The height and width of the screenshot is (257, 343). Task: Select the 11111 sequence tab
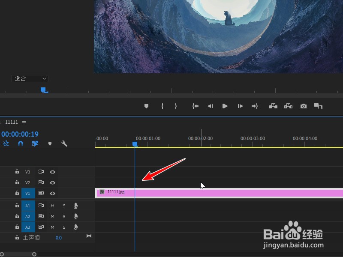click(x=12, y=122)
